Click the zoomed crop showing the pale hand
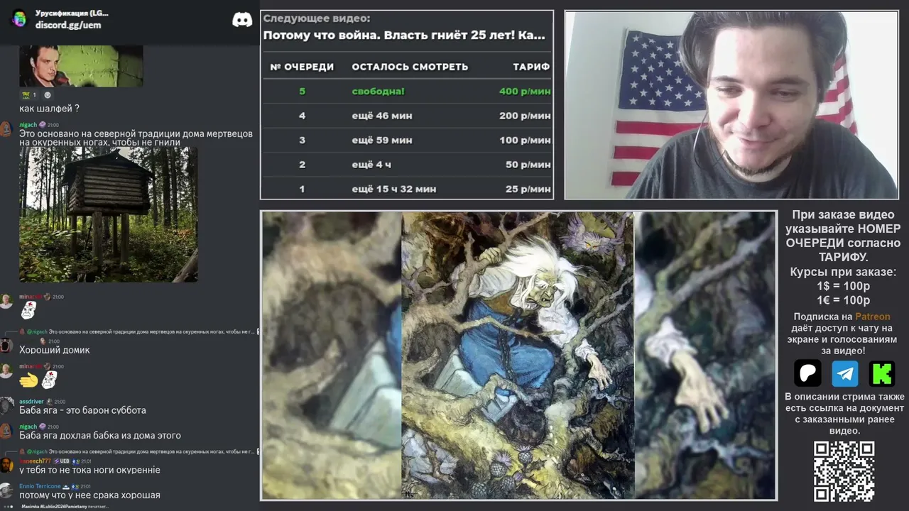 click(704, 355)
